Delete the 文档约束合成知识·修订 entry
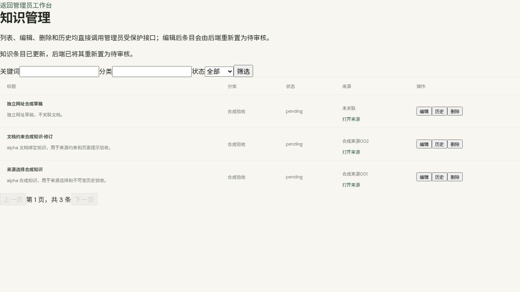The height and width of the screenshot is (292, 520). pyautogui.click(x=455, y=144)
